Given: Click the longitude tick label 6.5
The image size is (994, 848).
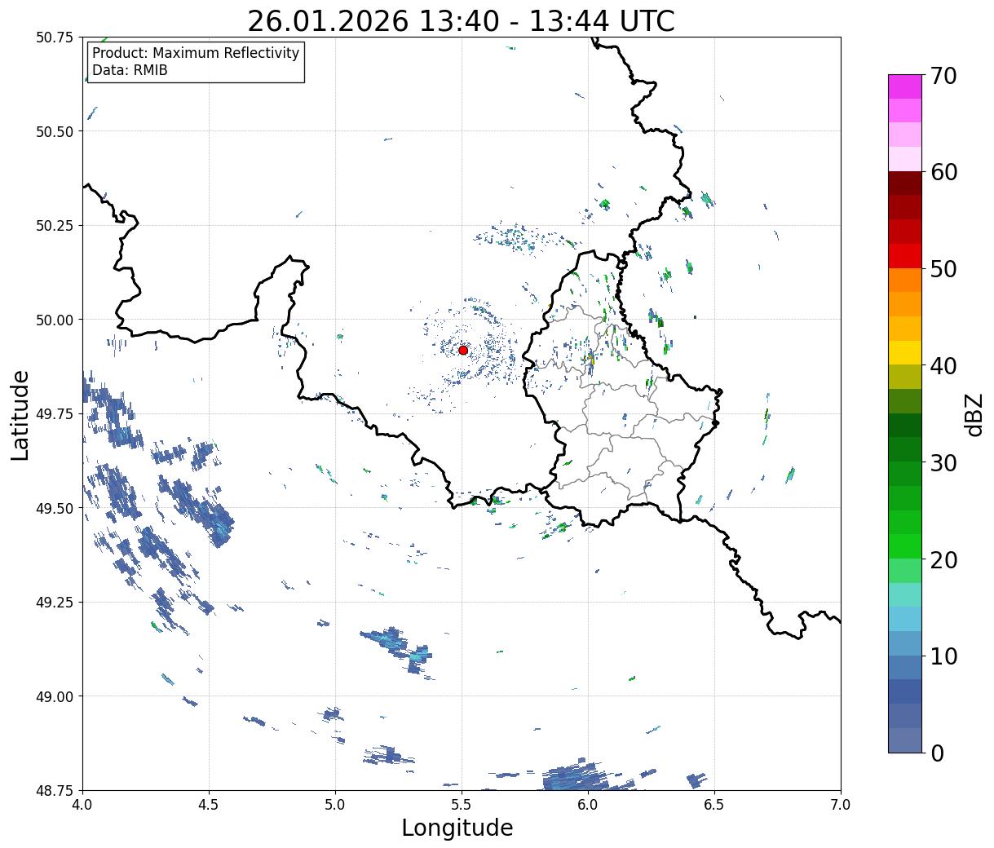Looking at the screenshot, I should [714, 805].
